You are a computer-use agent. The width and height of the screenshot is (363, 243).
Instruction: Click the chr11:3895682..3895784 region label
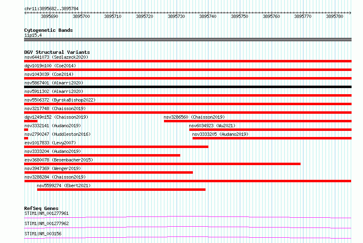(x=51, y=9)
